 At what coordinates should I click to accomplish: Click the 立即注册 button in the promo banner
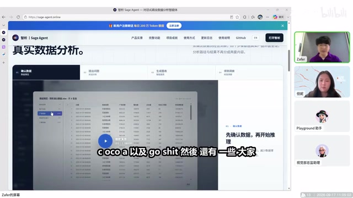tap(174, 26)
